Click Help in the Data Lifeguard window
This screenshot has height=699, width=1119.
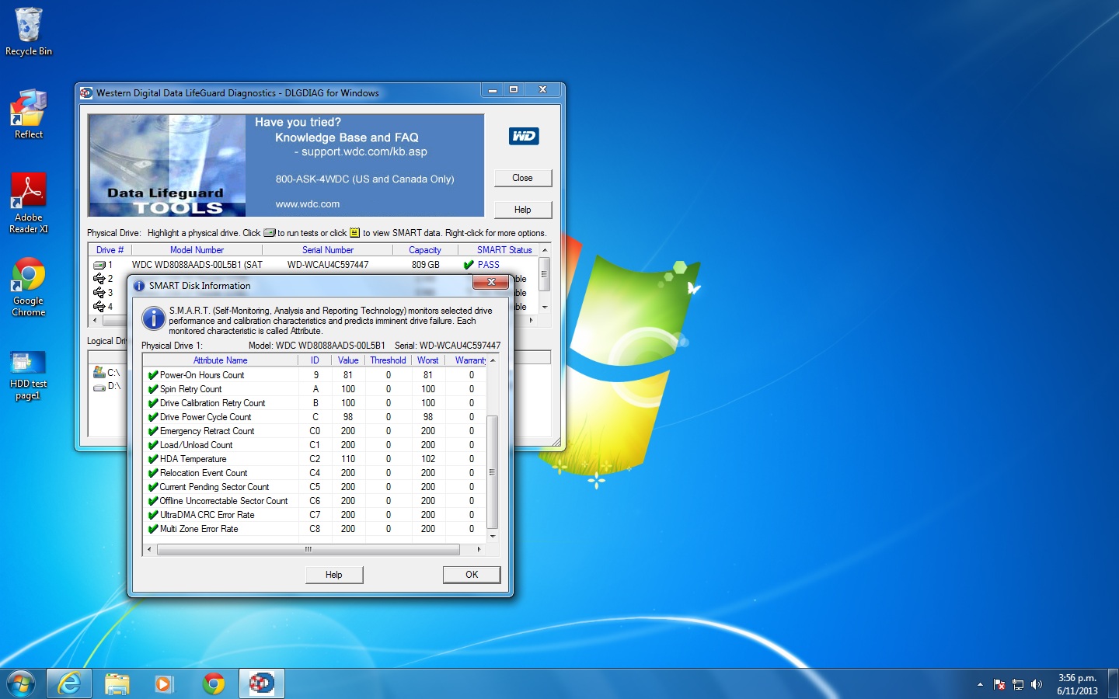tap(523, 210)
